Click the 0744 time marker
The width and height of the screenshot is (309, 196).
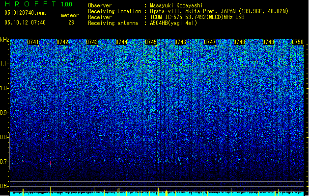pos(121,42)
